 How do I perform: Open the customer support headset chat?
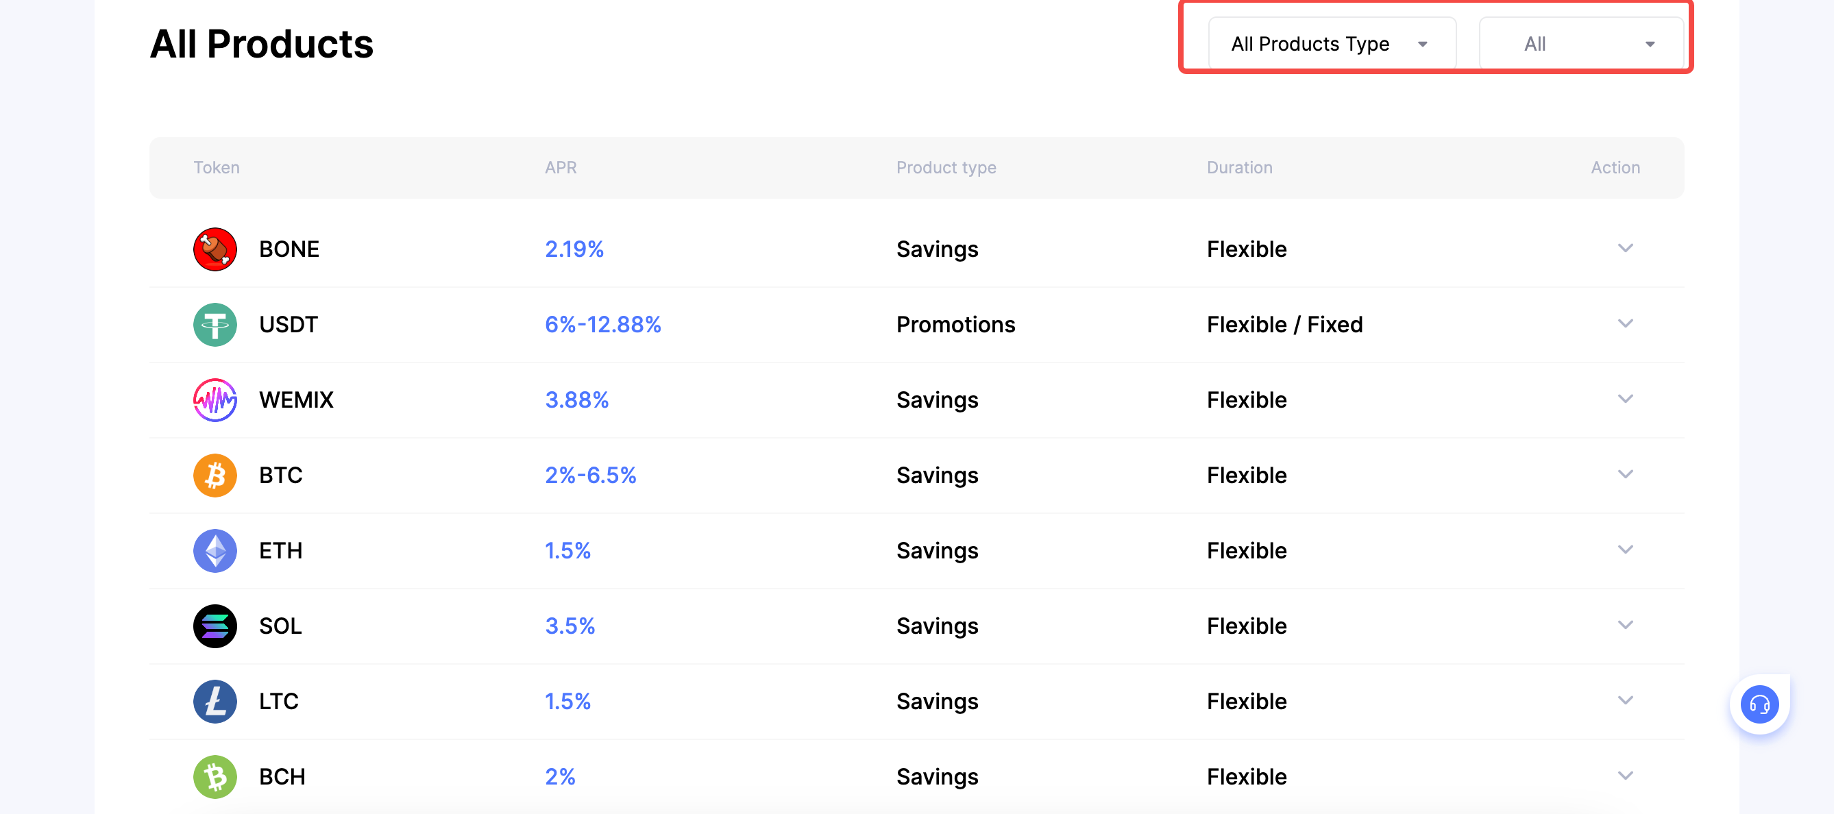pos(1759,704)
